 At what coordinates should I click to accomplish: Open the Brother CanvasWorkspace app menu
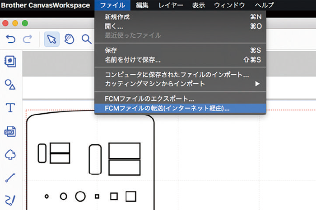pos(45,5)
